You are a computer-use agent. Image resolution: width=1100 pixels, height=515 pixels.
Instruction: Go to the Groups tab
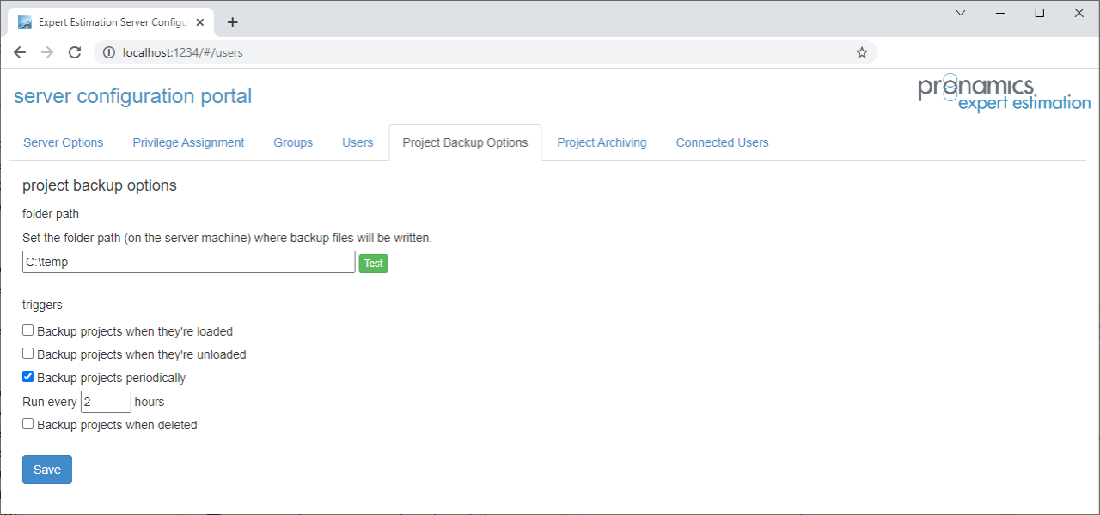coord(293,142)
